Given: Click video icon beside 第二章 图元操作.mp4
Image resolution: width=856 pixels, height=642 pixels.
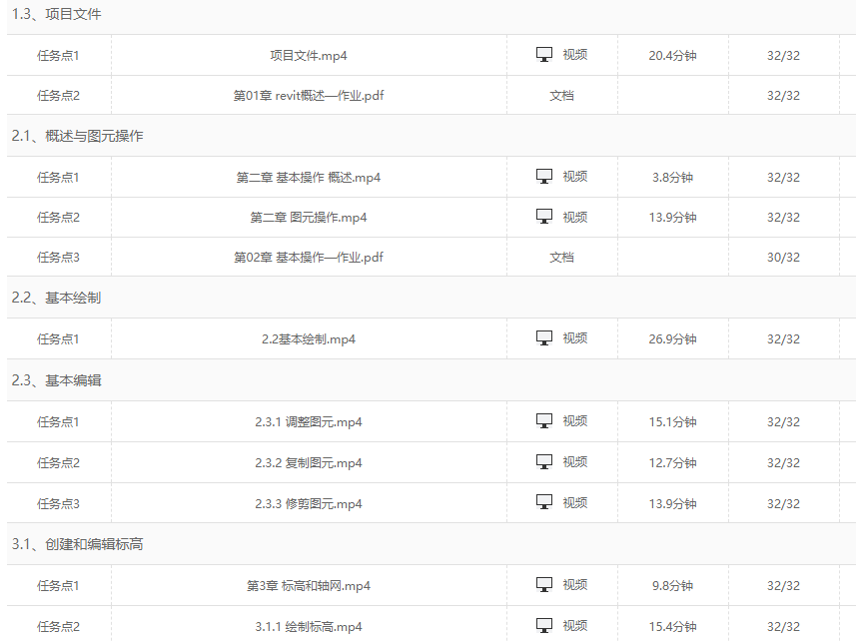Looking at the screenshot, I should pos(544,217).
